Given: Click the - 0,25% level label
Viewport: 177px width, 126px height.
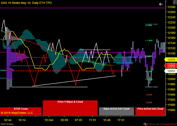Looking at the screenshot, I should pos(149,95).
